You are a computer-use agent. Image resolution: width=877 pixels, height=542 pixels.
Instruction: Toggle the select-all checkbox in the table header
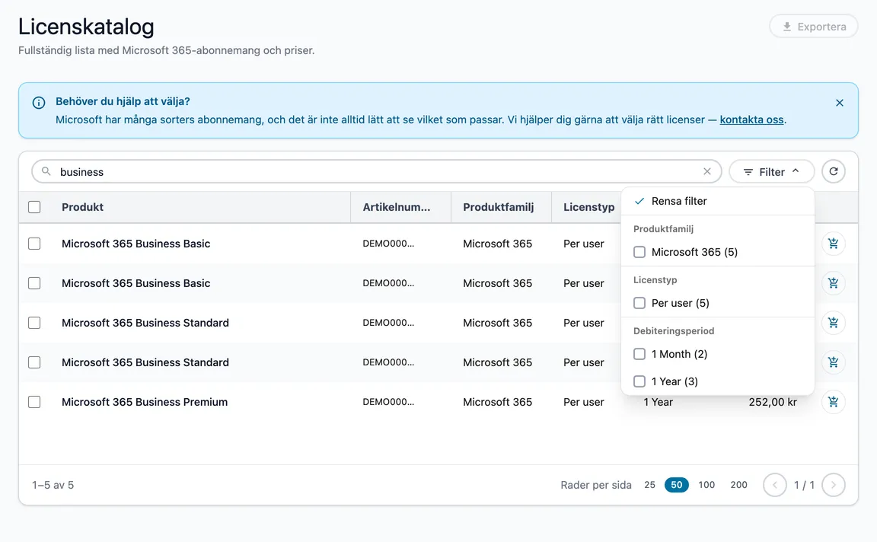coord(34,207)
